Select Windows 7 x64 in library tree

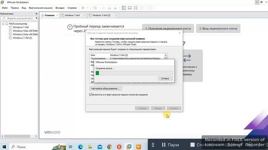21,27
